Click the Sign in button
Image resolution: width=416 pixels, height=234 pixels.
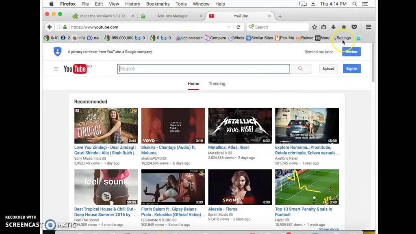click(351, 69)
